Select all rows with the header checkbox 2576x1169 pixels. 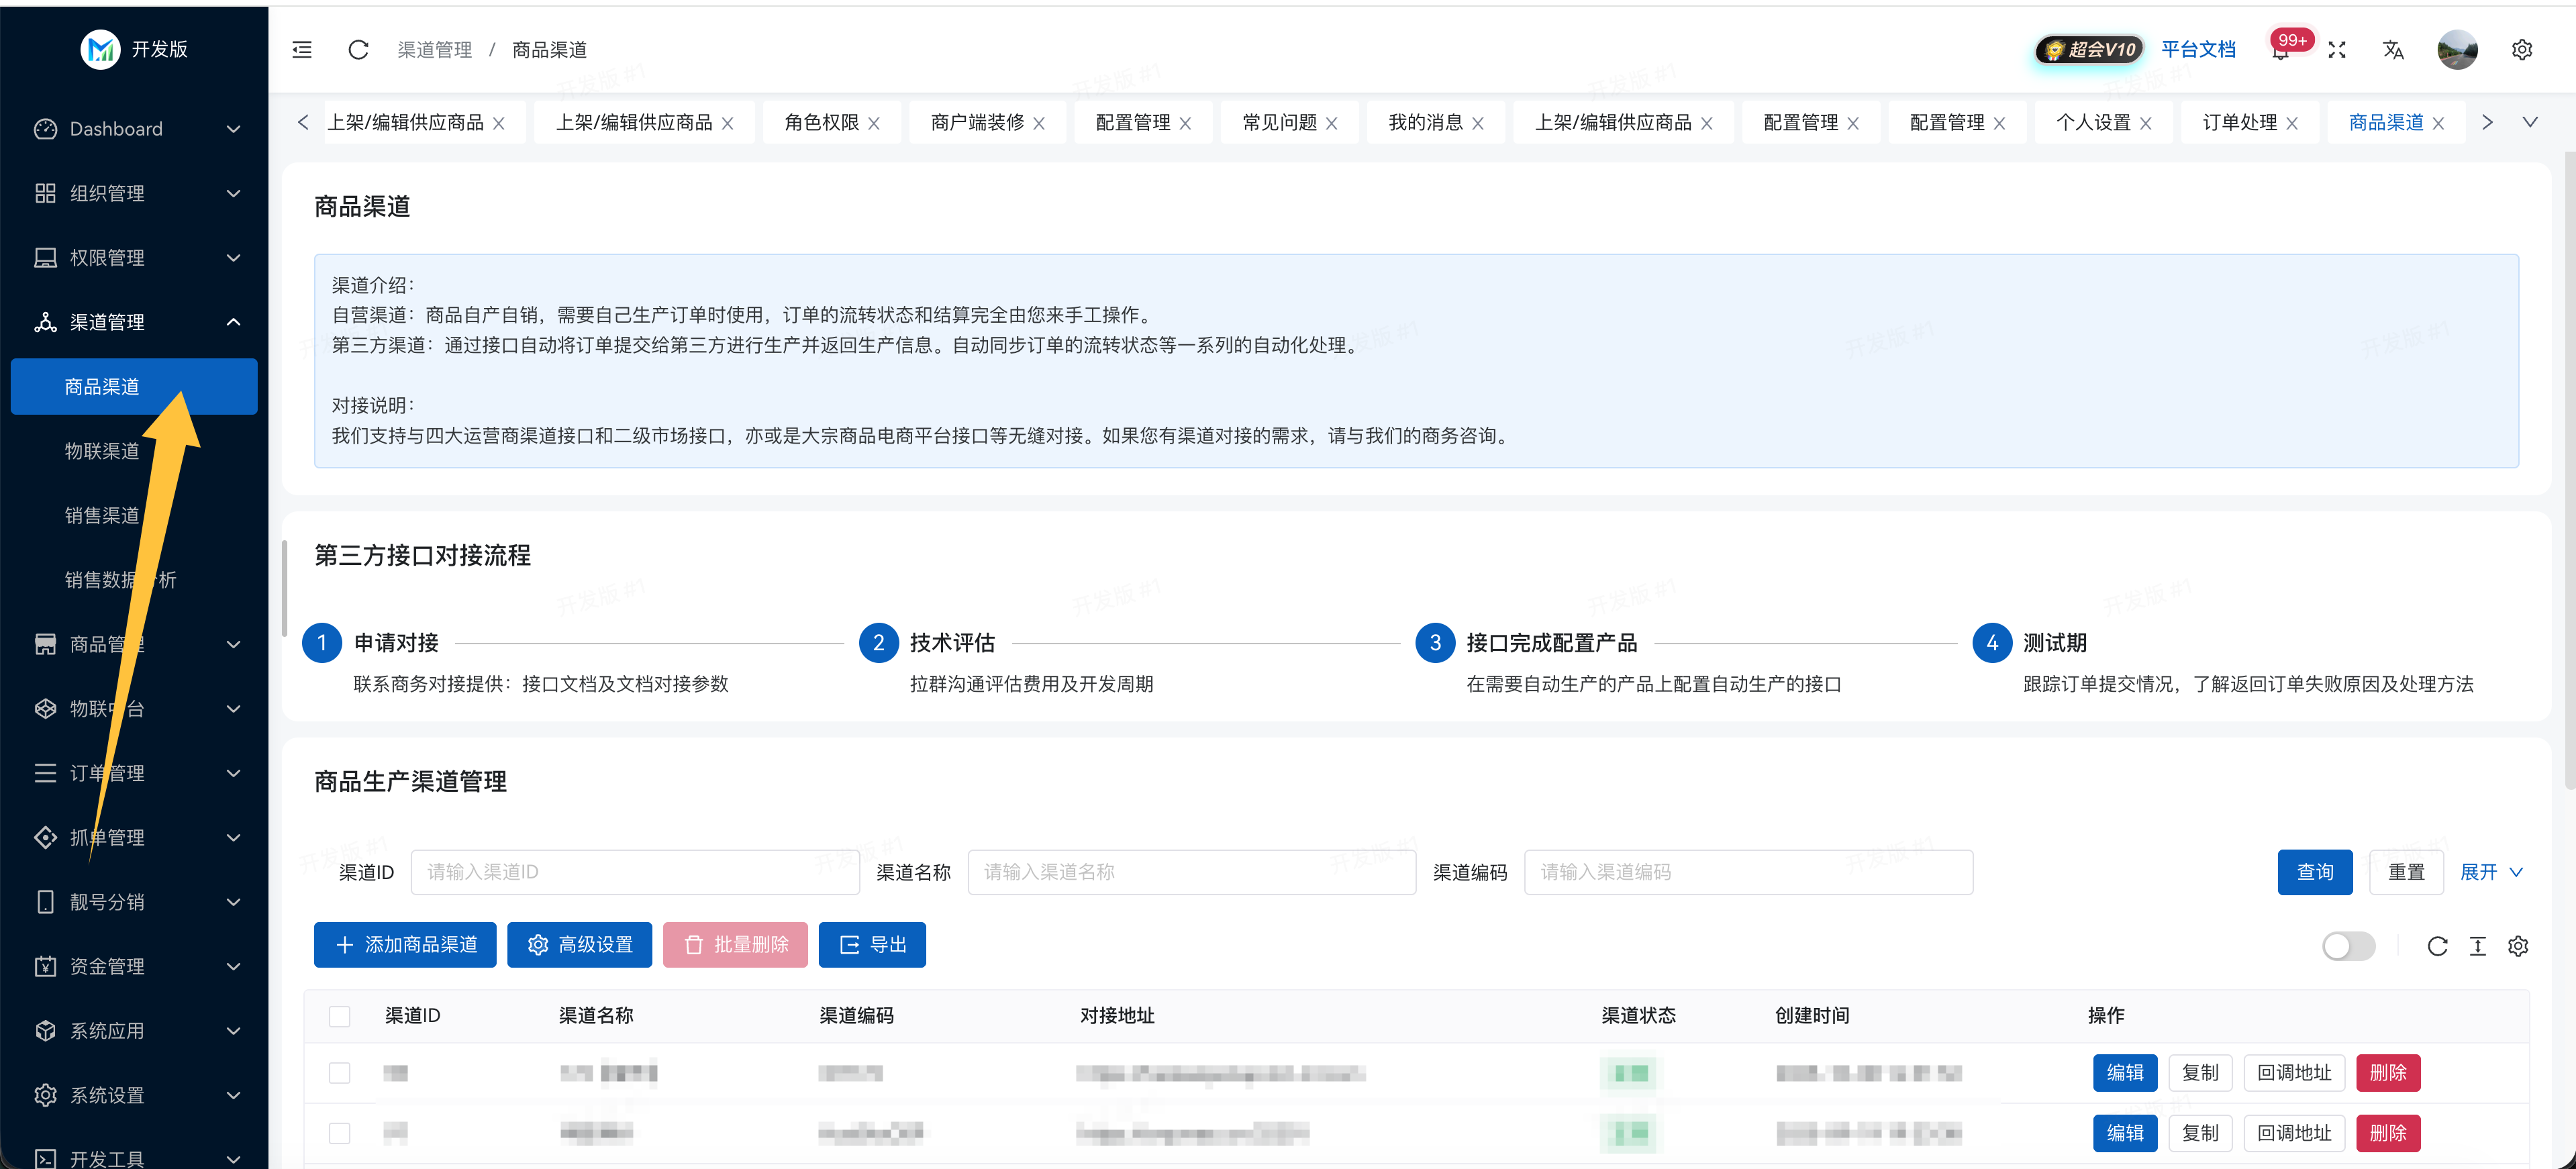pyautogui.click(x=340, y=1015)
